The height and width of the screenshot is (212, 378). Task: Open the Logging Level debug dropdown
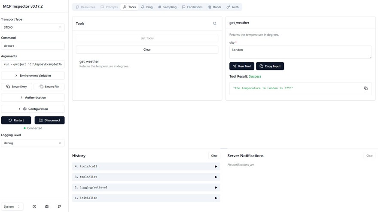(33, 143)
